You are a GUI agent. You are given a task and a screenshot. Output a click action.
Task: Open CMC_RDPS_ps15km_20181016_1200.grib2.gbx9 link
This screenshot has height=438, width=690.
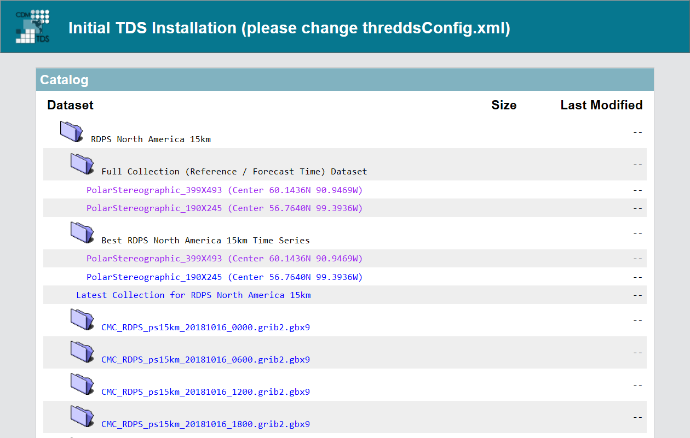205,393
